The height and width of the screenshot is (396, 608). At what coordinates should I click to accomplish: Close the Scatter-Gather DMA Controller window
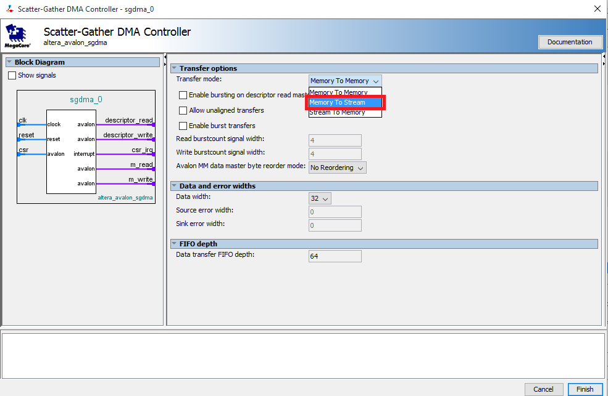(598, 9)
